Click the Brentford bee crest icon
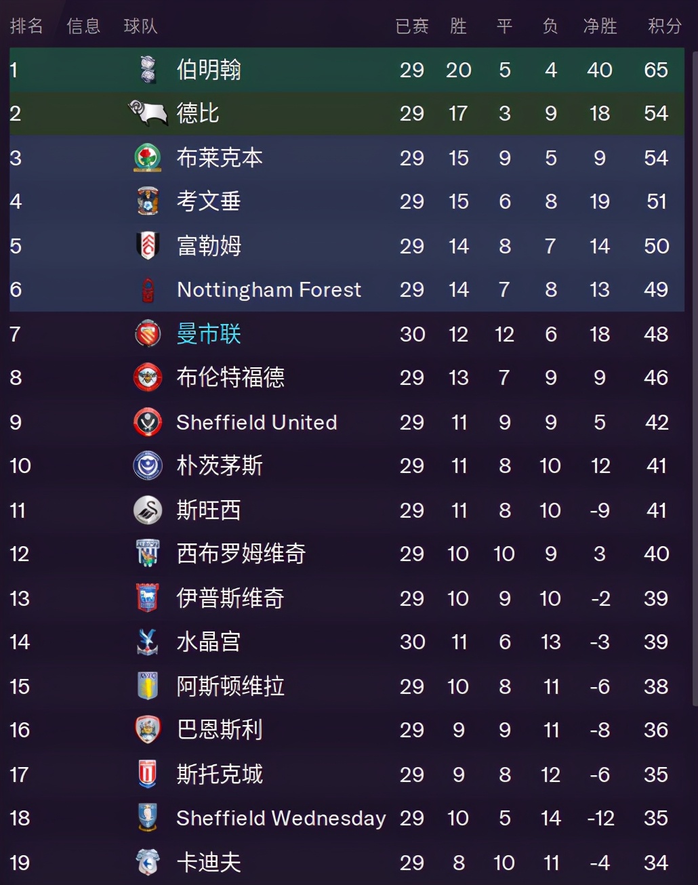The image size is (698, 885). [148, 377]
